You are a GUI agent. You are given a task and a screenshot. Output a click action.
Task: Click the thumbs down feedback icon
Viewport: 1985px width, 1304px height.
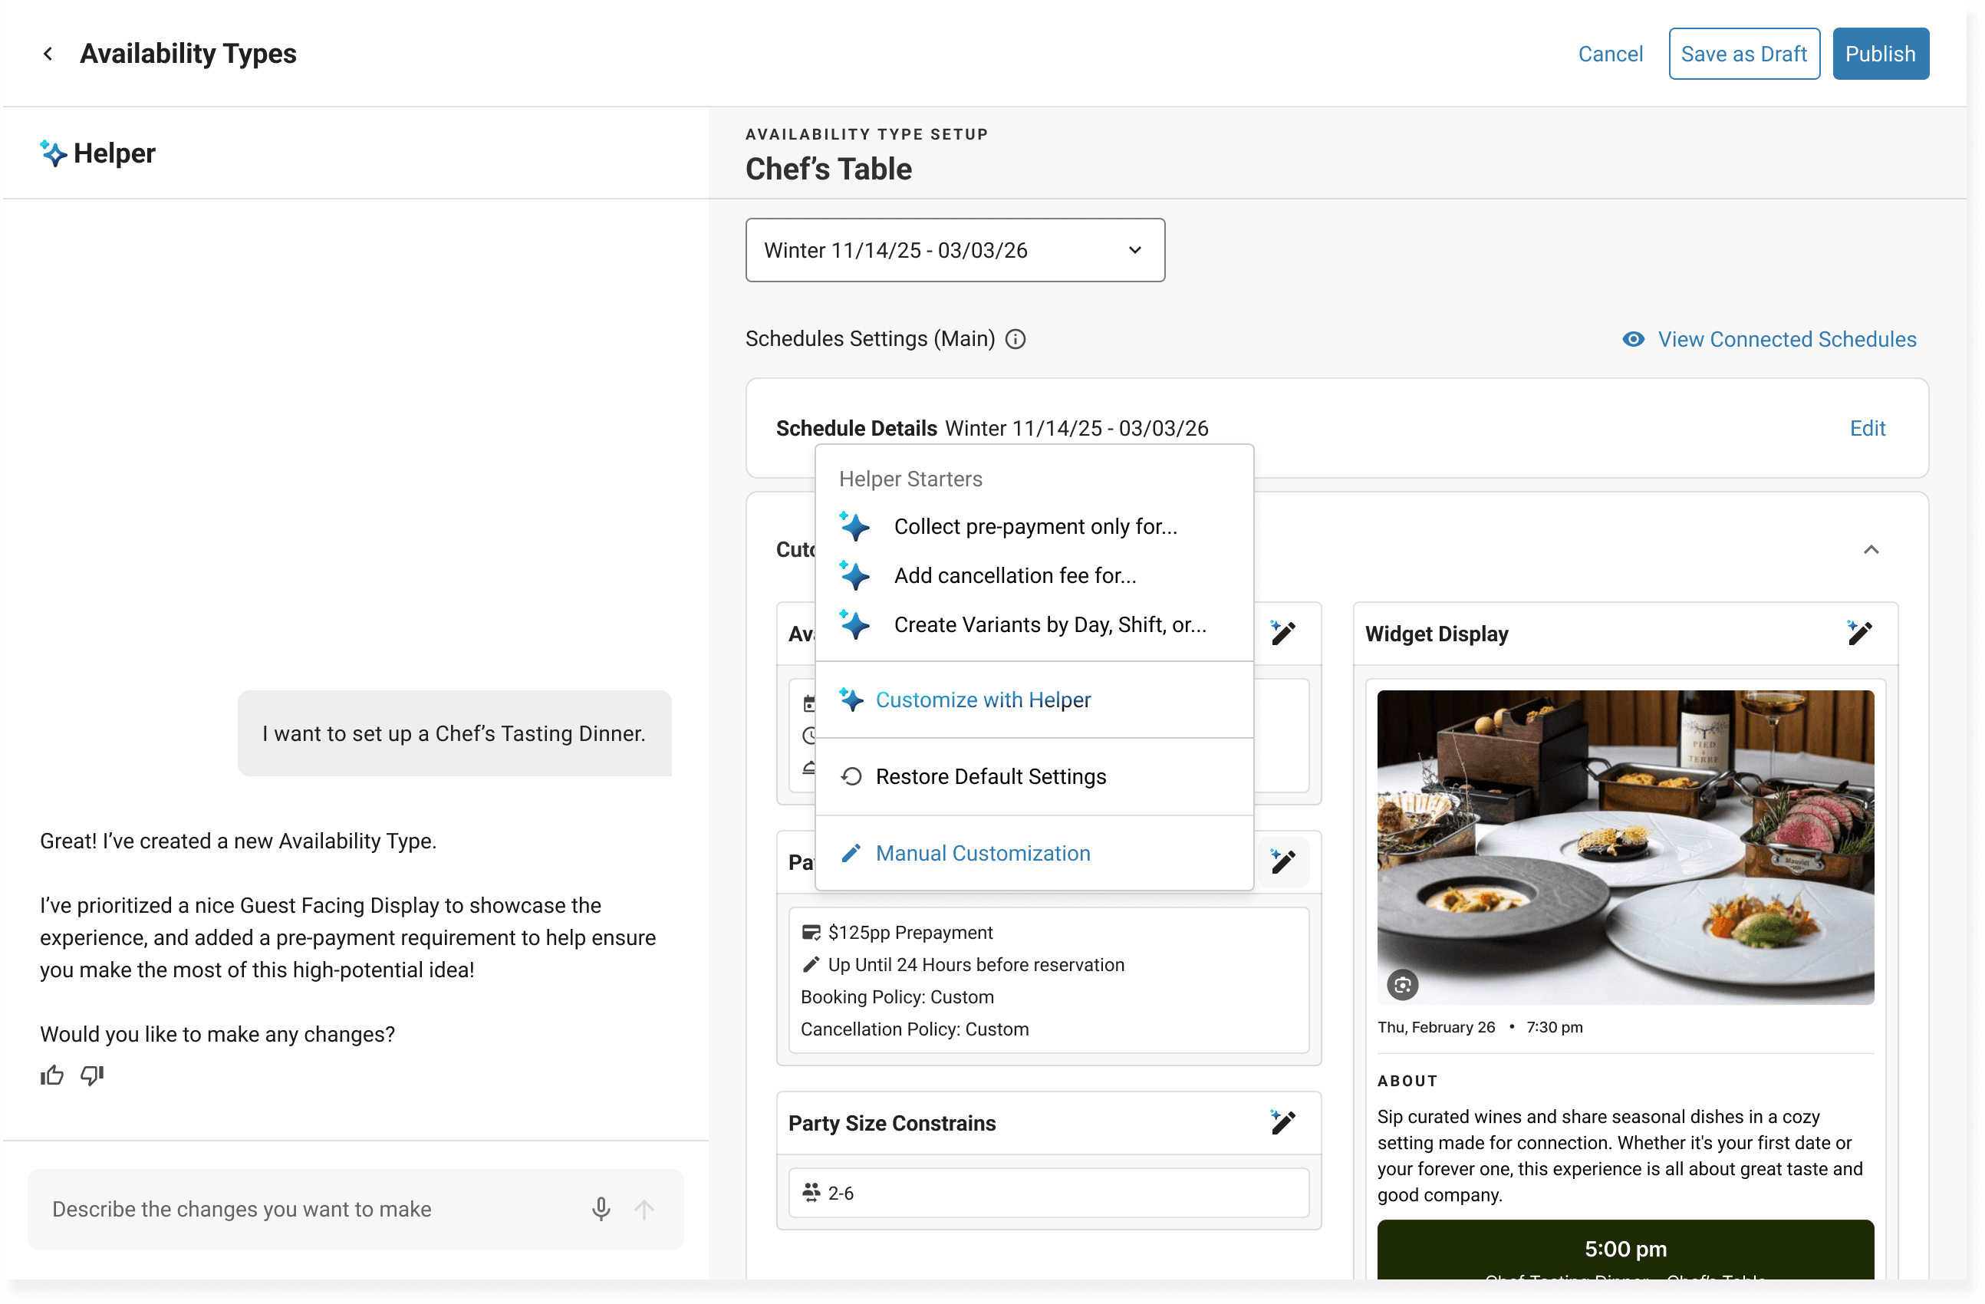(92, 1075)
